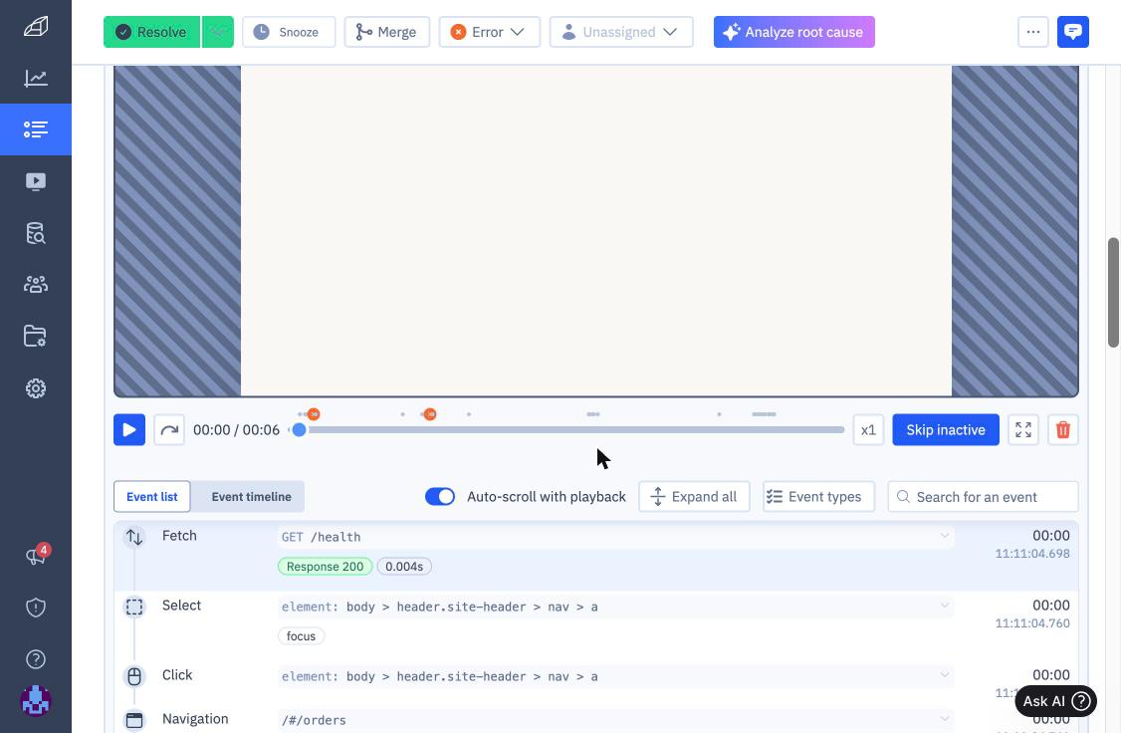
Task: Open the Event types filter
Action: pos(818,497)
